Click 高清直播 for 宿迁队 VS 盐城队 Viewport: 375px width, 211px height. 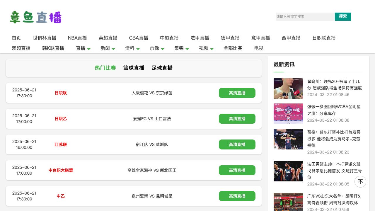point(237,144)
